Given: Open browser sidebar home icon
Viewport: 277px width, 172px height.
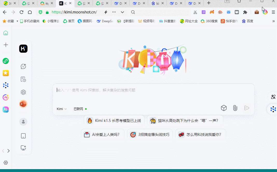Looking at the screenshot, I should 6,33.
